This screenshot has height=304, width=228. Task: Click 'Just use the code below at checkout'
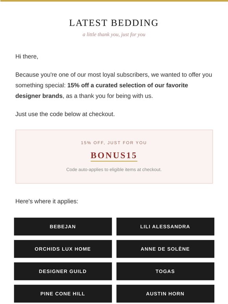(65, 114)
